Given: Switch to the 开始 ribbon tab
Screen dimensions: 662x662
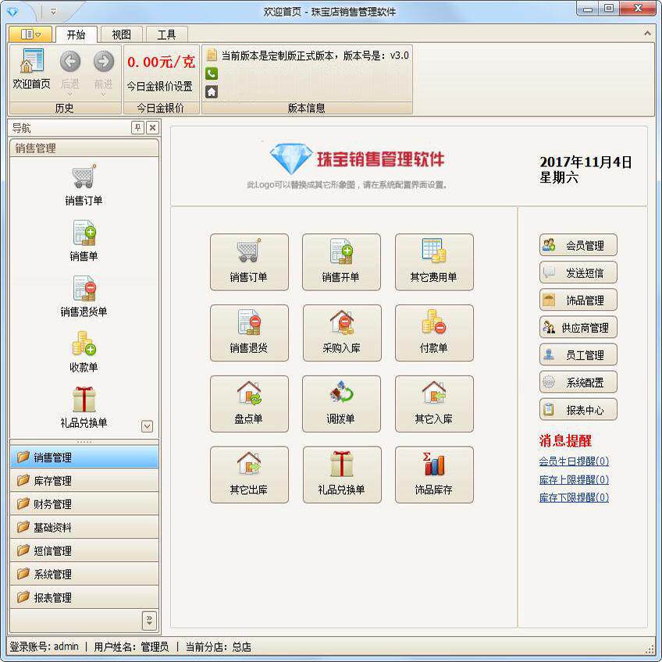Looking at the screenshot, I should click(x=77, y=34).
